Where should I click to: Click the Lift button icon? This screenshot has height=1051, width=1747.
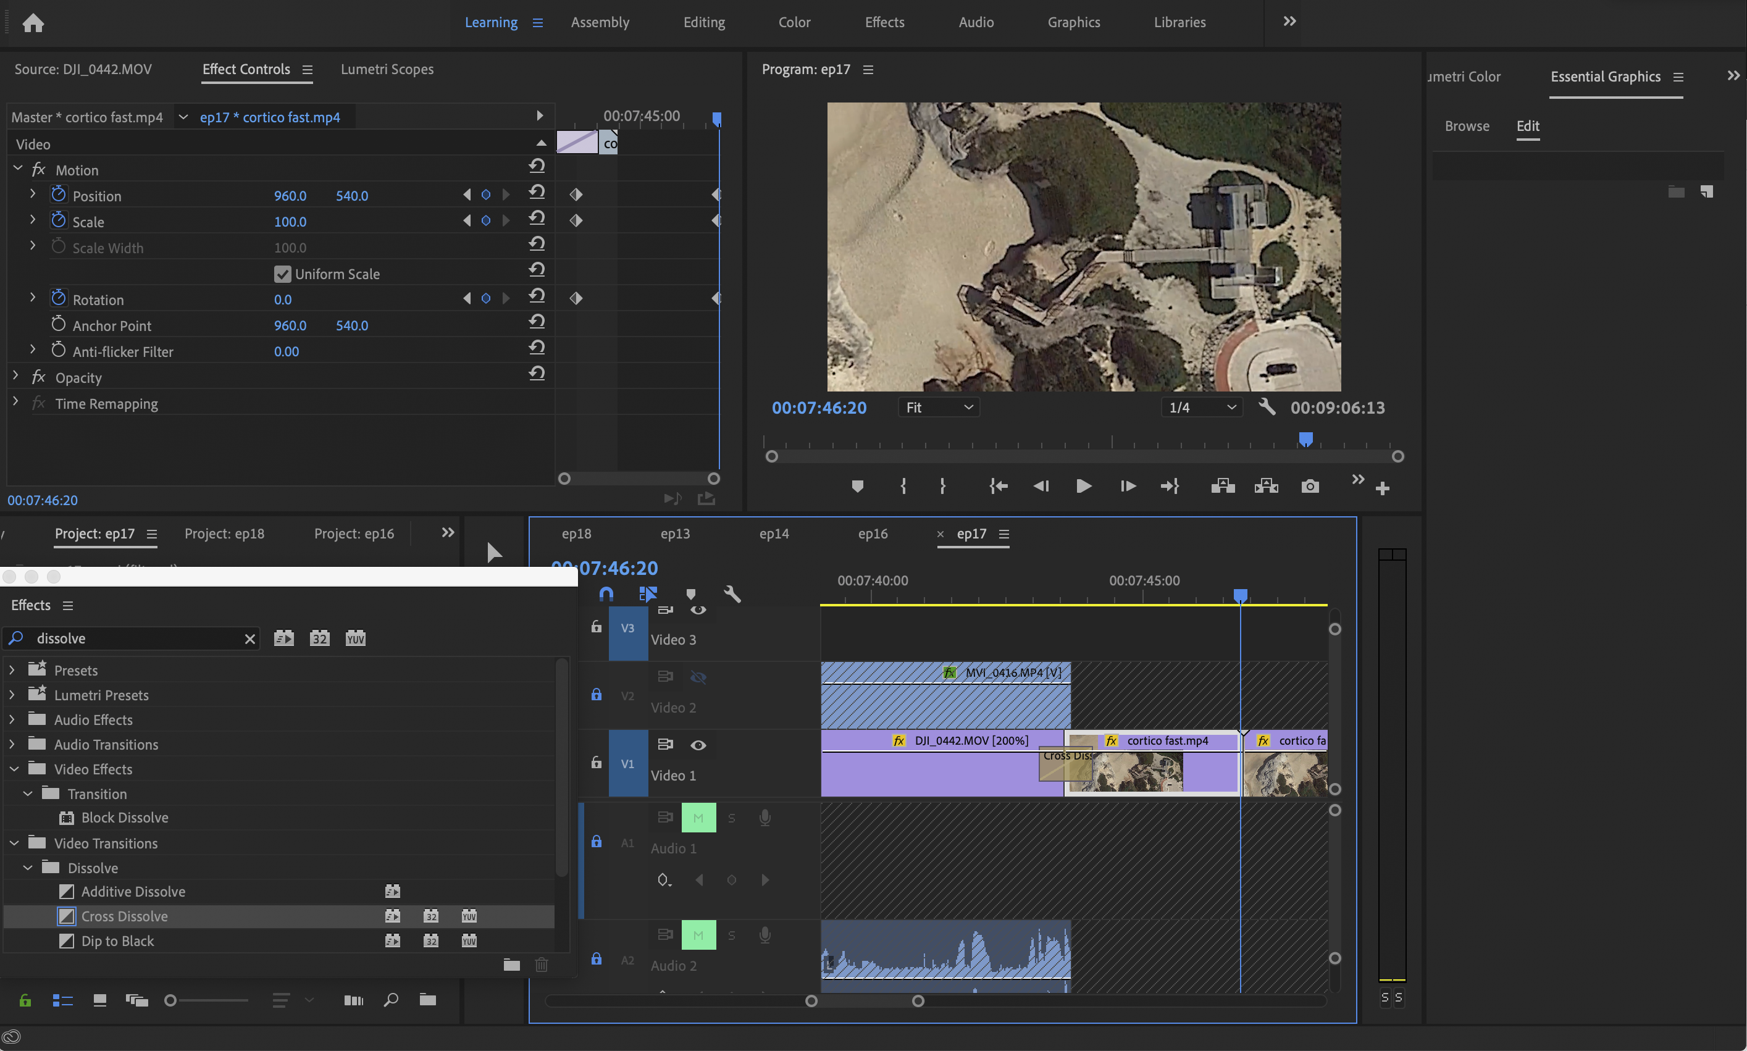coord(1223,487)
